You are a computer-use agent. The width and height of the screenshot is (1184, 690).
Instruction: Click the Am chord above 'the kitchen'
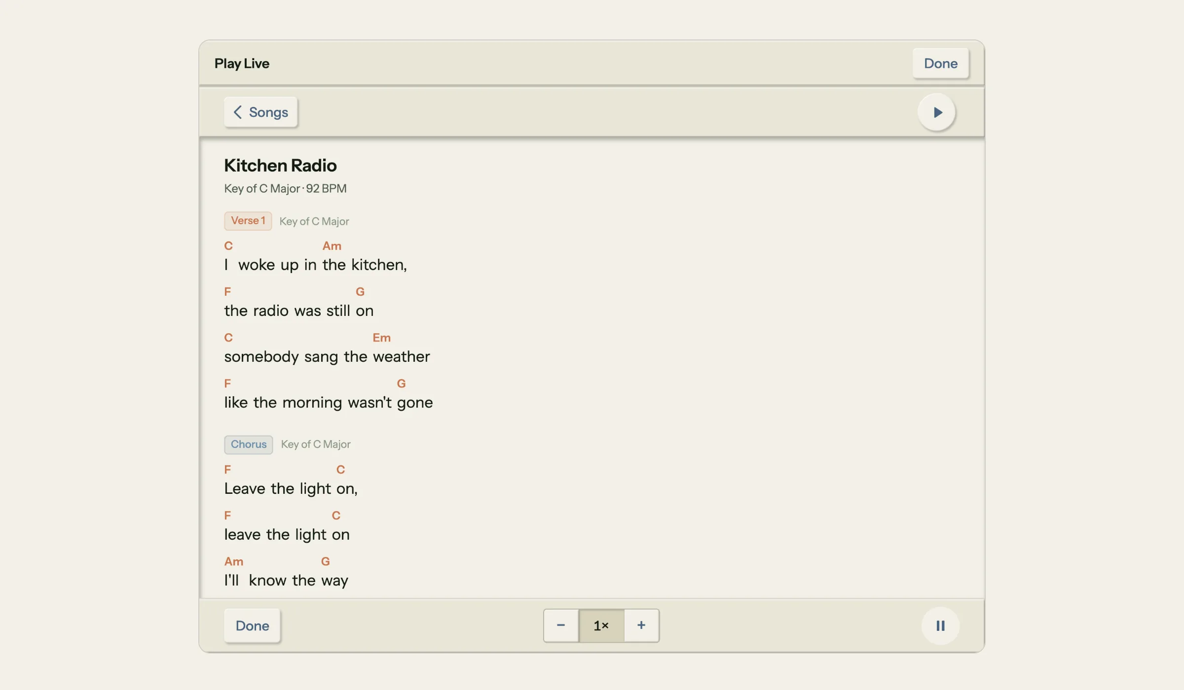point(332,246)
